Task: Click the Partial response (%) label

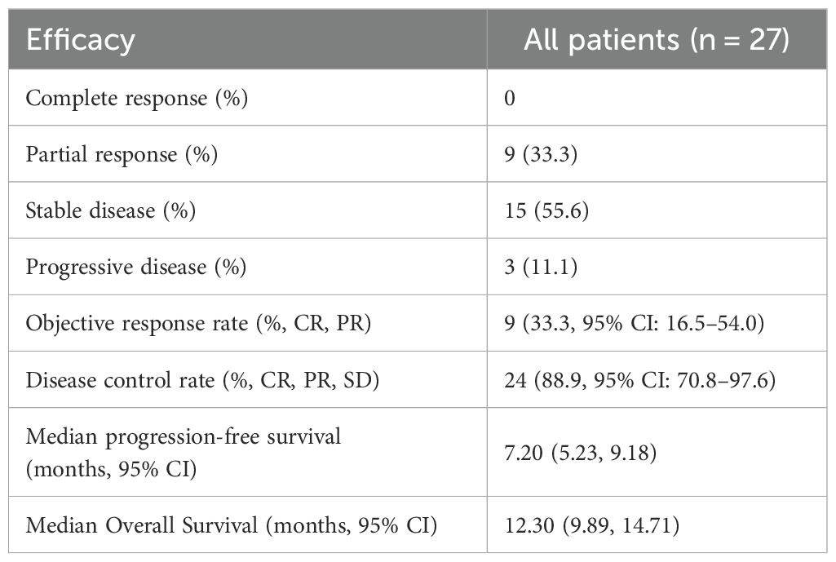Action: pos(122,154)
